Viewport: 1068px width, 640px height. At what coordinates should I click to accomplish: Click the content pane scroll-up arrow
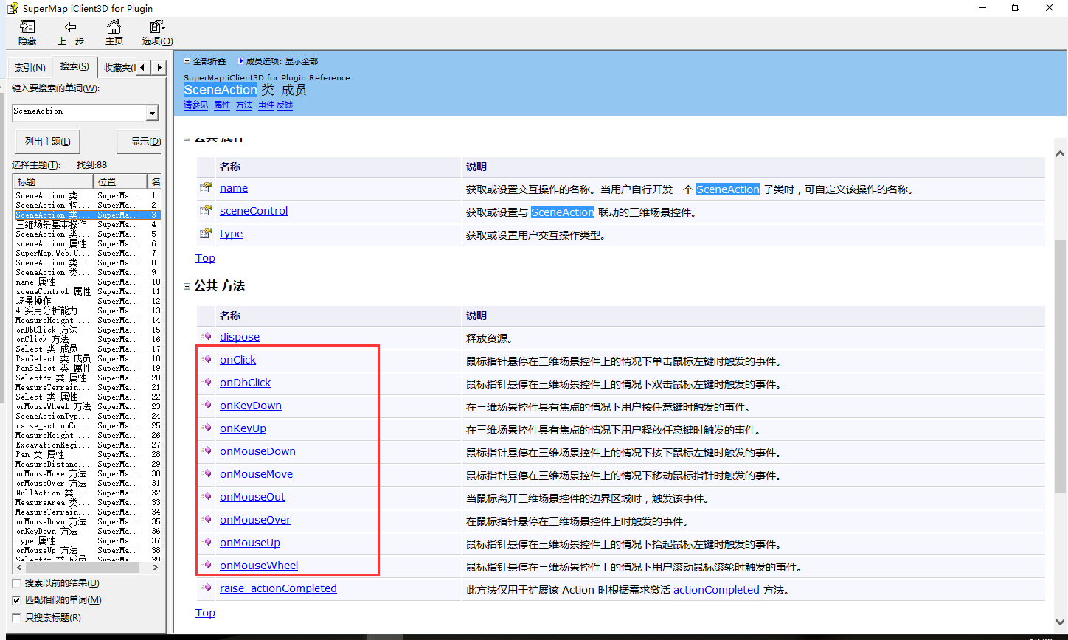click(x=1061, y=153)
